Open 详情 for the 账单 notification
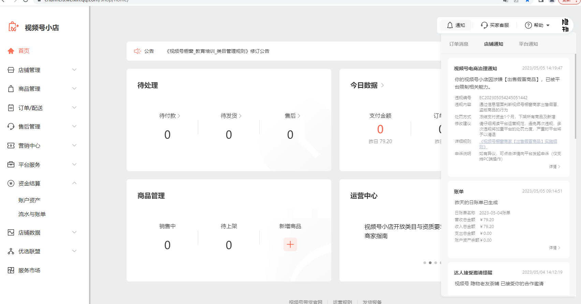The width and height of the screenshot is (581, 304). point(554,248)
